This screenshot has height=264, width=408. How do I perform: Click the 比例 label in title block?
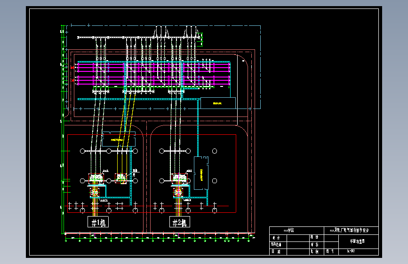tap(314, 251)
